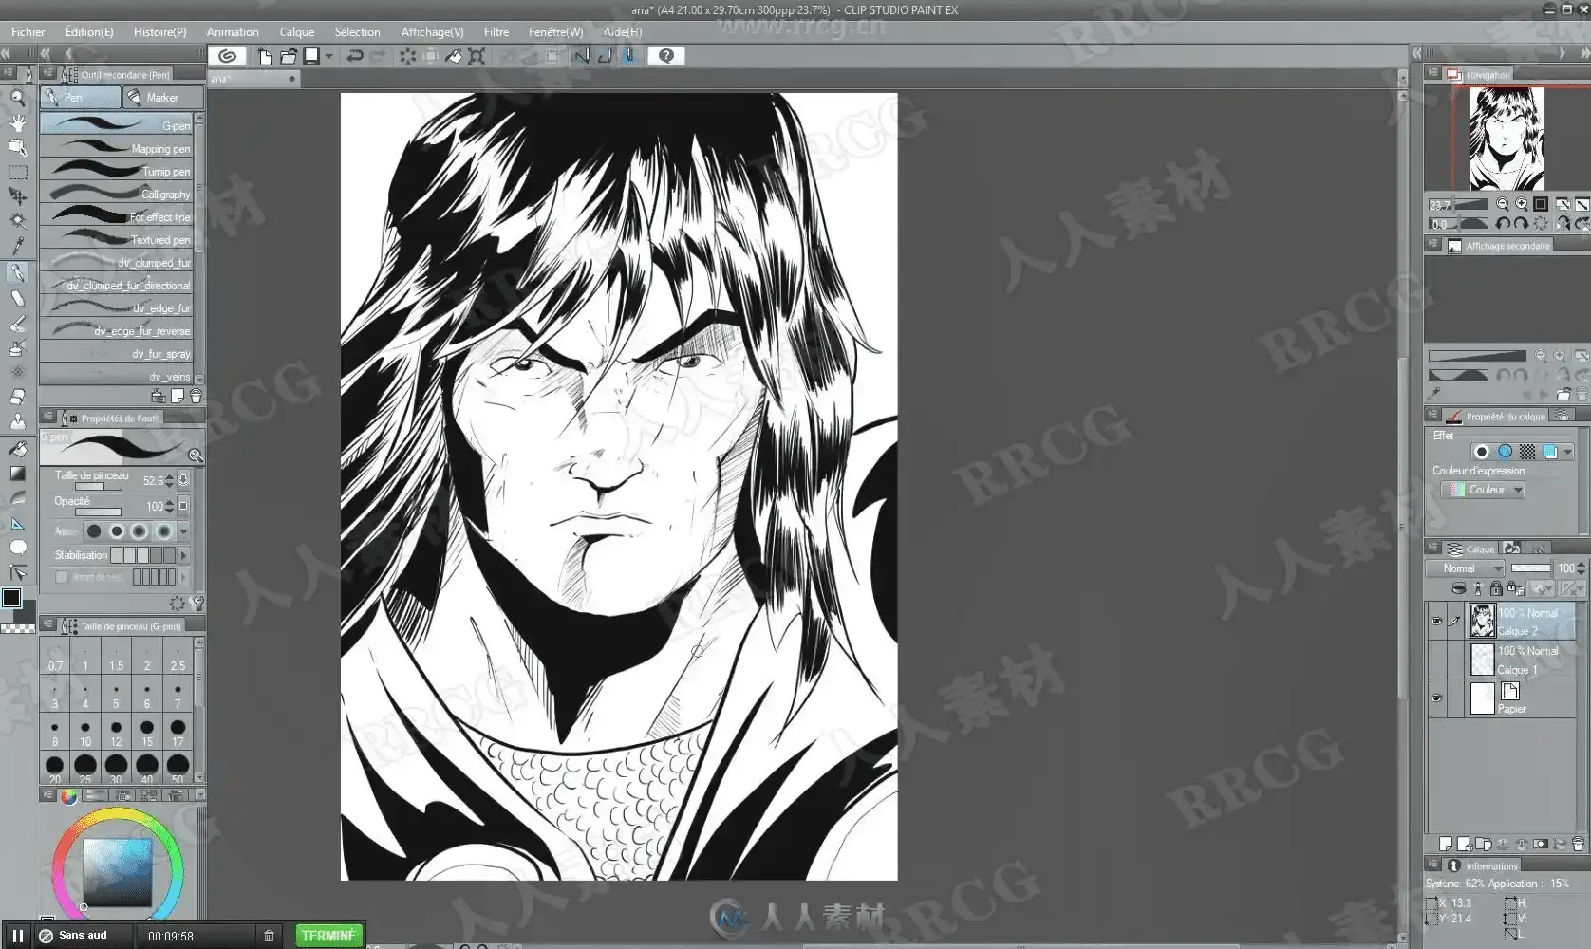Zoom out in the Navigation panel
Screen dimensions: 1591x949
(1502, 204)
